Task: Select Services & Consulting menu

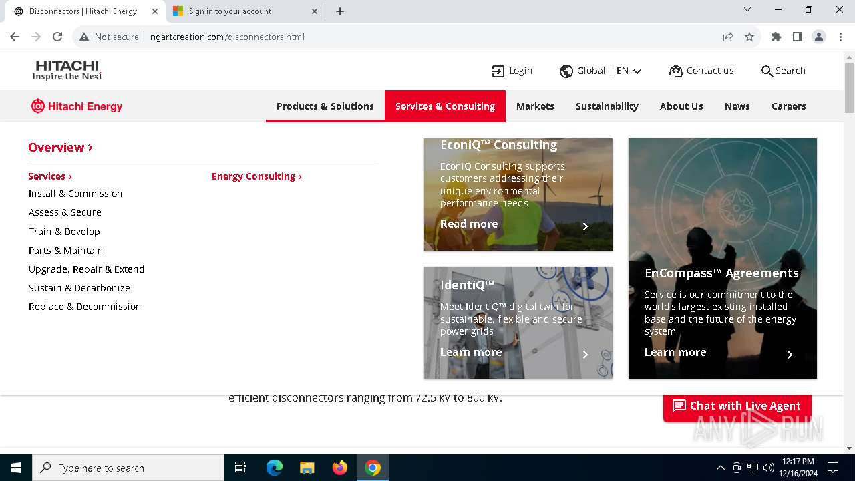Action: tap(445, 106)
